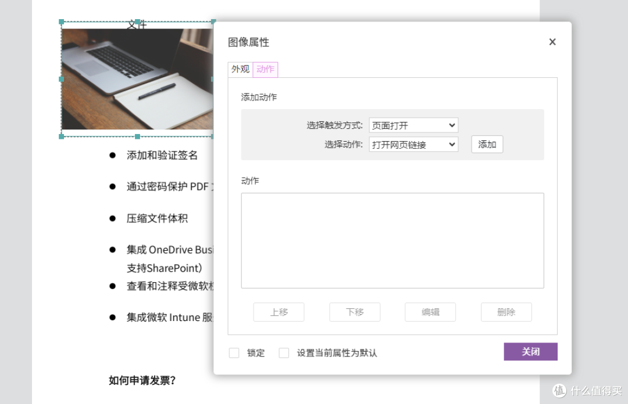
Task: Click the 查看和注释受微软 bullet text
Action: coord(170,286)
